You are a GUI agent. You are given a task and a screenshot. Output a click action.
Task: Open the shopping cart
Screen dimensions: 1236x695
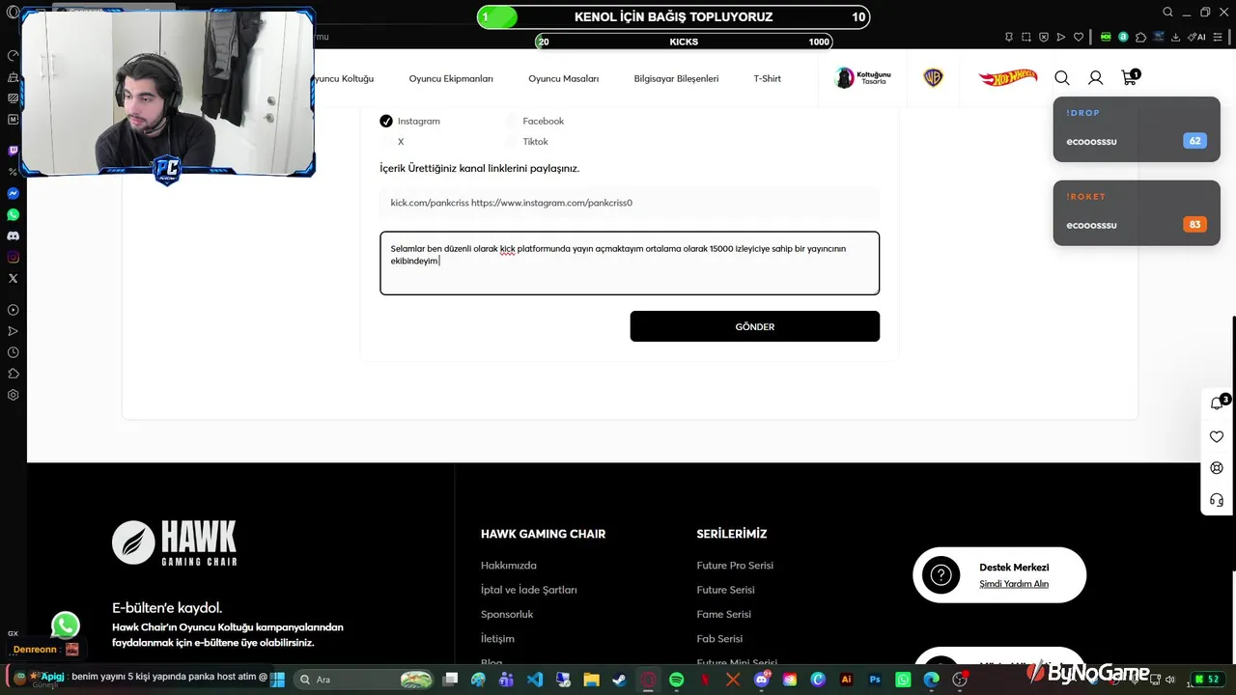1130,77
